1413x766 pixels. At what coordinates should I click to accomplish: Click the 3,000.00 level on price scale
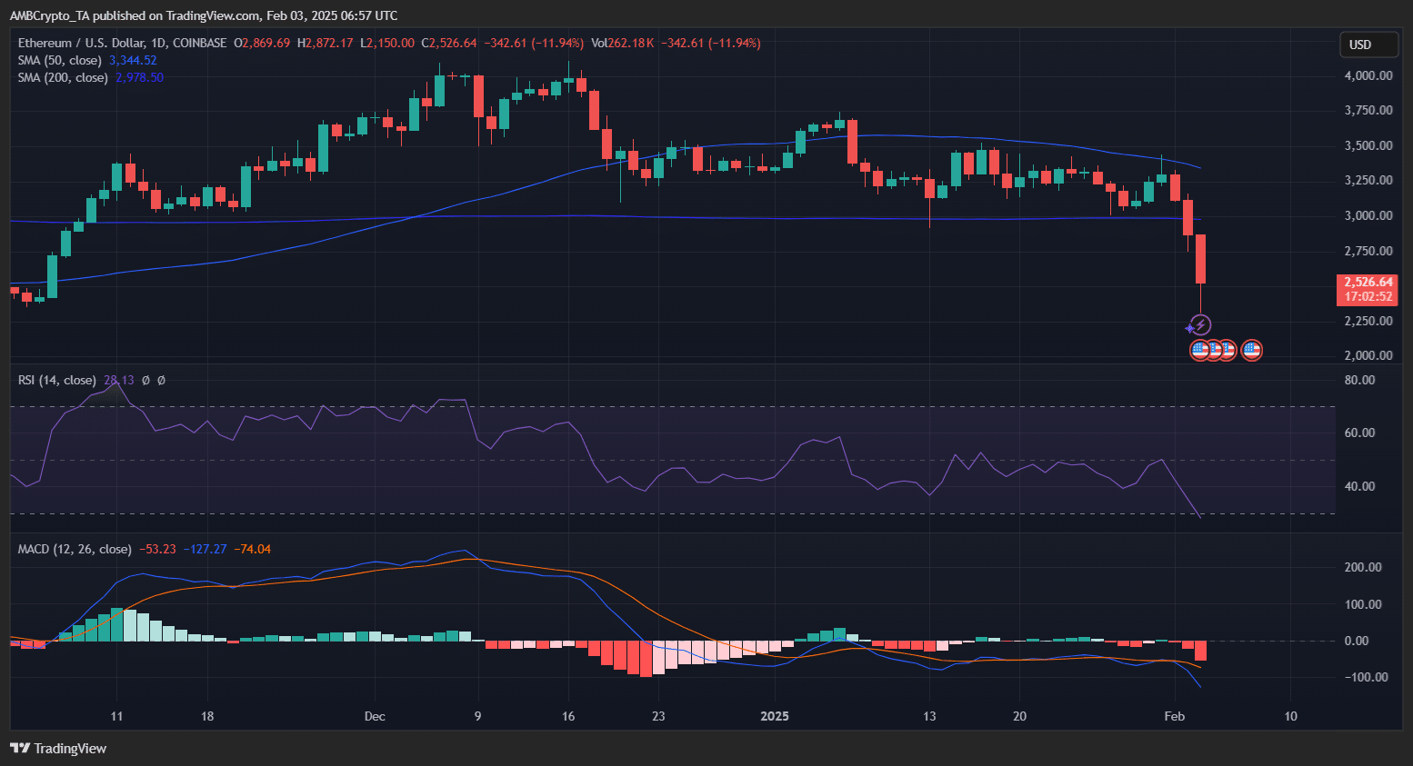(x=1368, y=215)
